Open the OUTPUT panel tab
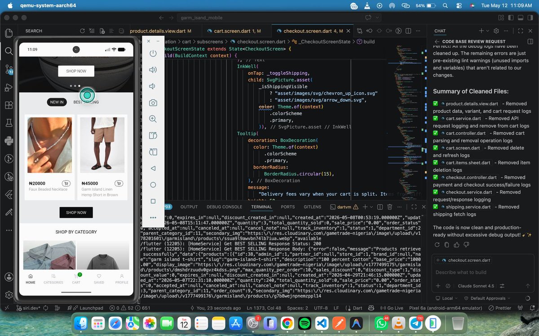Viewport: 539px width, 336px height. click(x=189, y=207)
